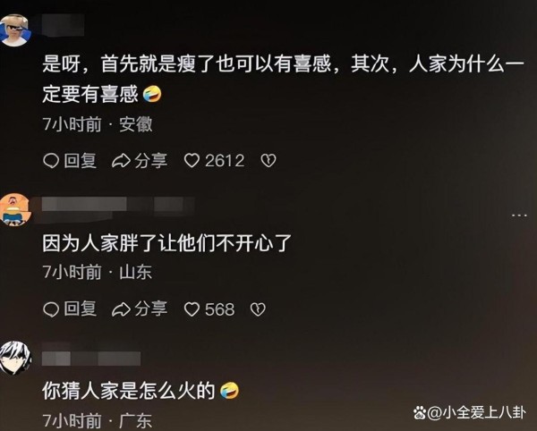Like the comment with 2612 likes
Image resolution: width=537 pixels, height=431 pixels.
point(192,160)
